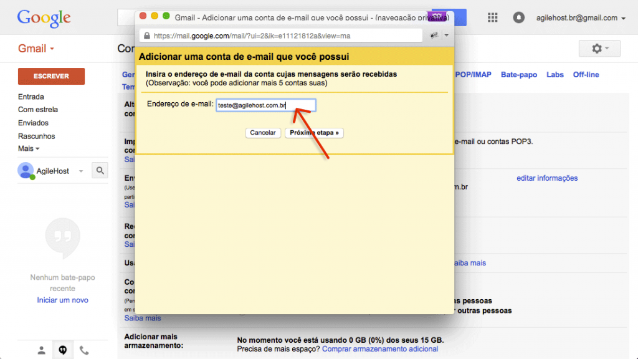The image size is (638, 359).
Task: Click the Próxima etapa button
Action: (x=314, y=133)
